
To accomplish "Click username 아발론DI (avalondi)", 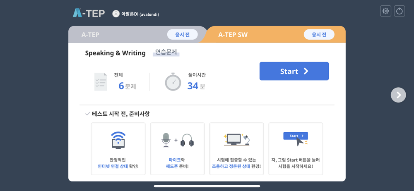I will point(140,14).
